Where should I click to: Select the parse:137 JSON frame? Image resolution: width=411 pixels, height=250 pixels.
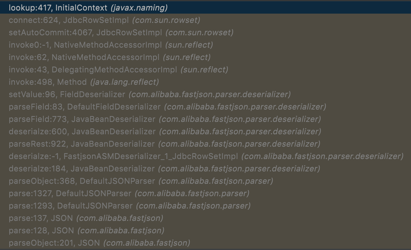86,218
